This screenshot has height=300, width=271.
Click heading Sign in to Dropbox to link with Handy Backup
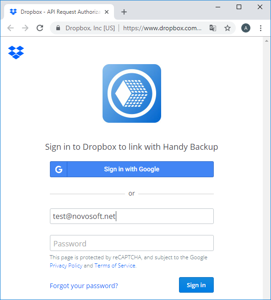click(x=131, y=147)
